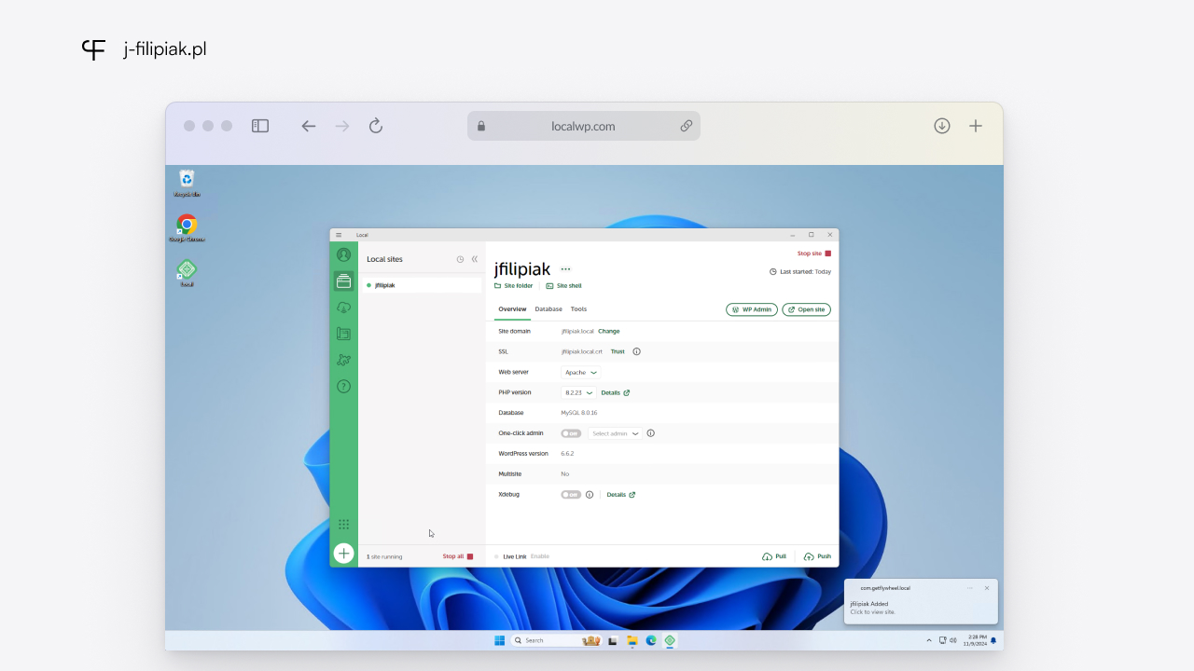Screen dimensions: 1194x671
Task: Open Task View in the taskbar
Action: (613, 640)
